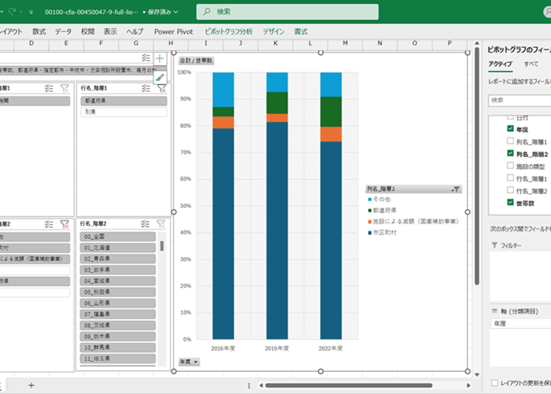The height and width of the screenshot is (394, 551).
Task: Check the 施設の類型 field checkbox
Action: tap(510, 166)
